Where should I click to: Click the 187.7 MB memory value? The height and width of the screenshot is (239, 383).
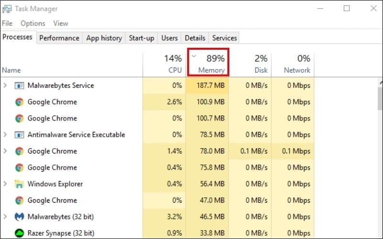click(211, 86)
